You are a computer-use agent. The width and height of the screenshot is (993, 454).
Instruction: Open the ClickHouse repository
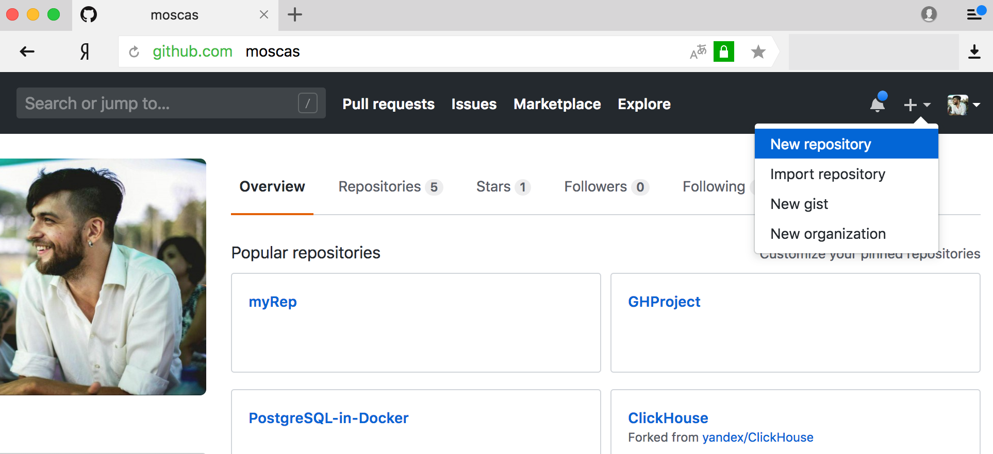(668, 418)
